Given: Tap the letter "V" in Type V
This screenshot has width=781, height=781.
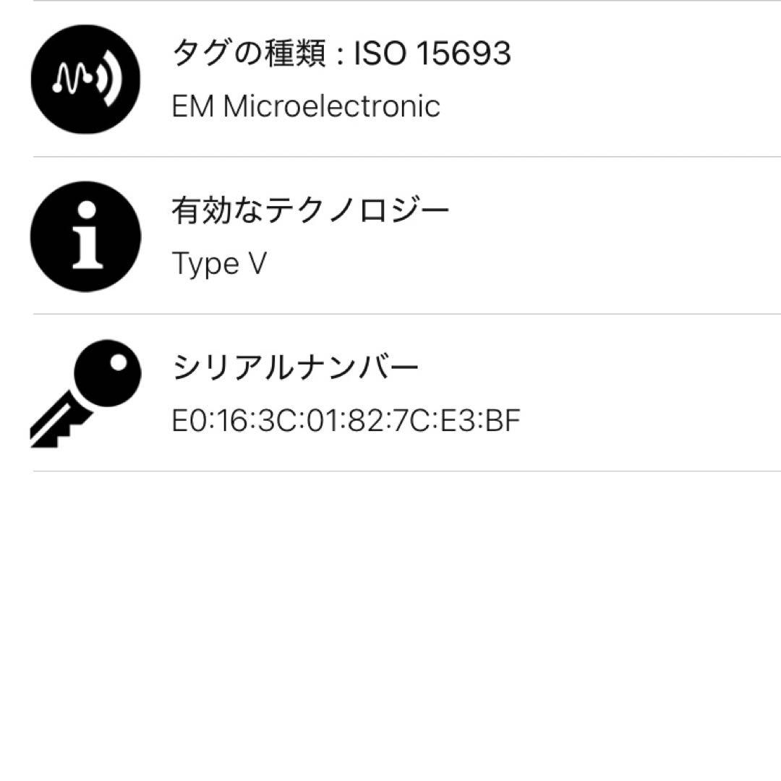Looking at the screenshot, I should point(257,263).
